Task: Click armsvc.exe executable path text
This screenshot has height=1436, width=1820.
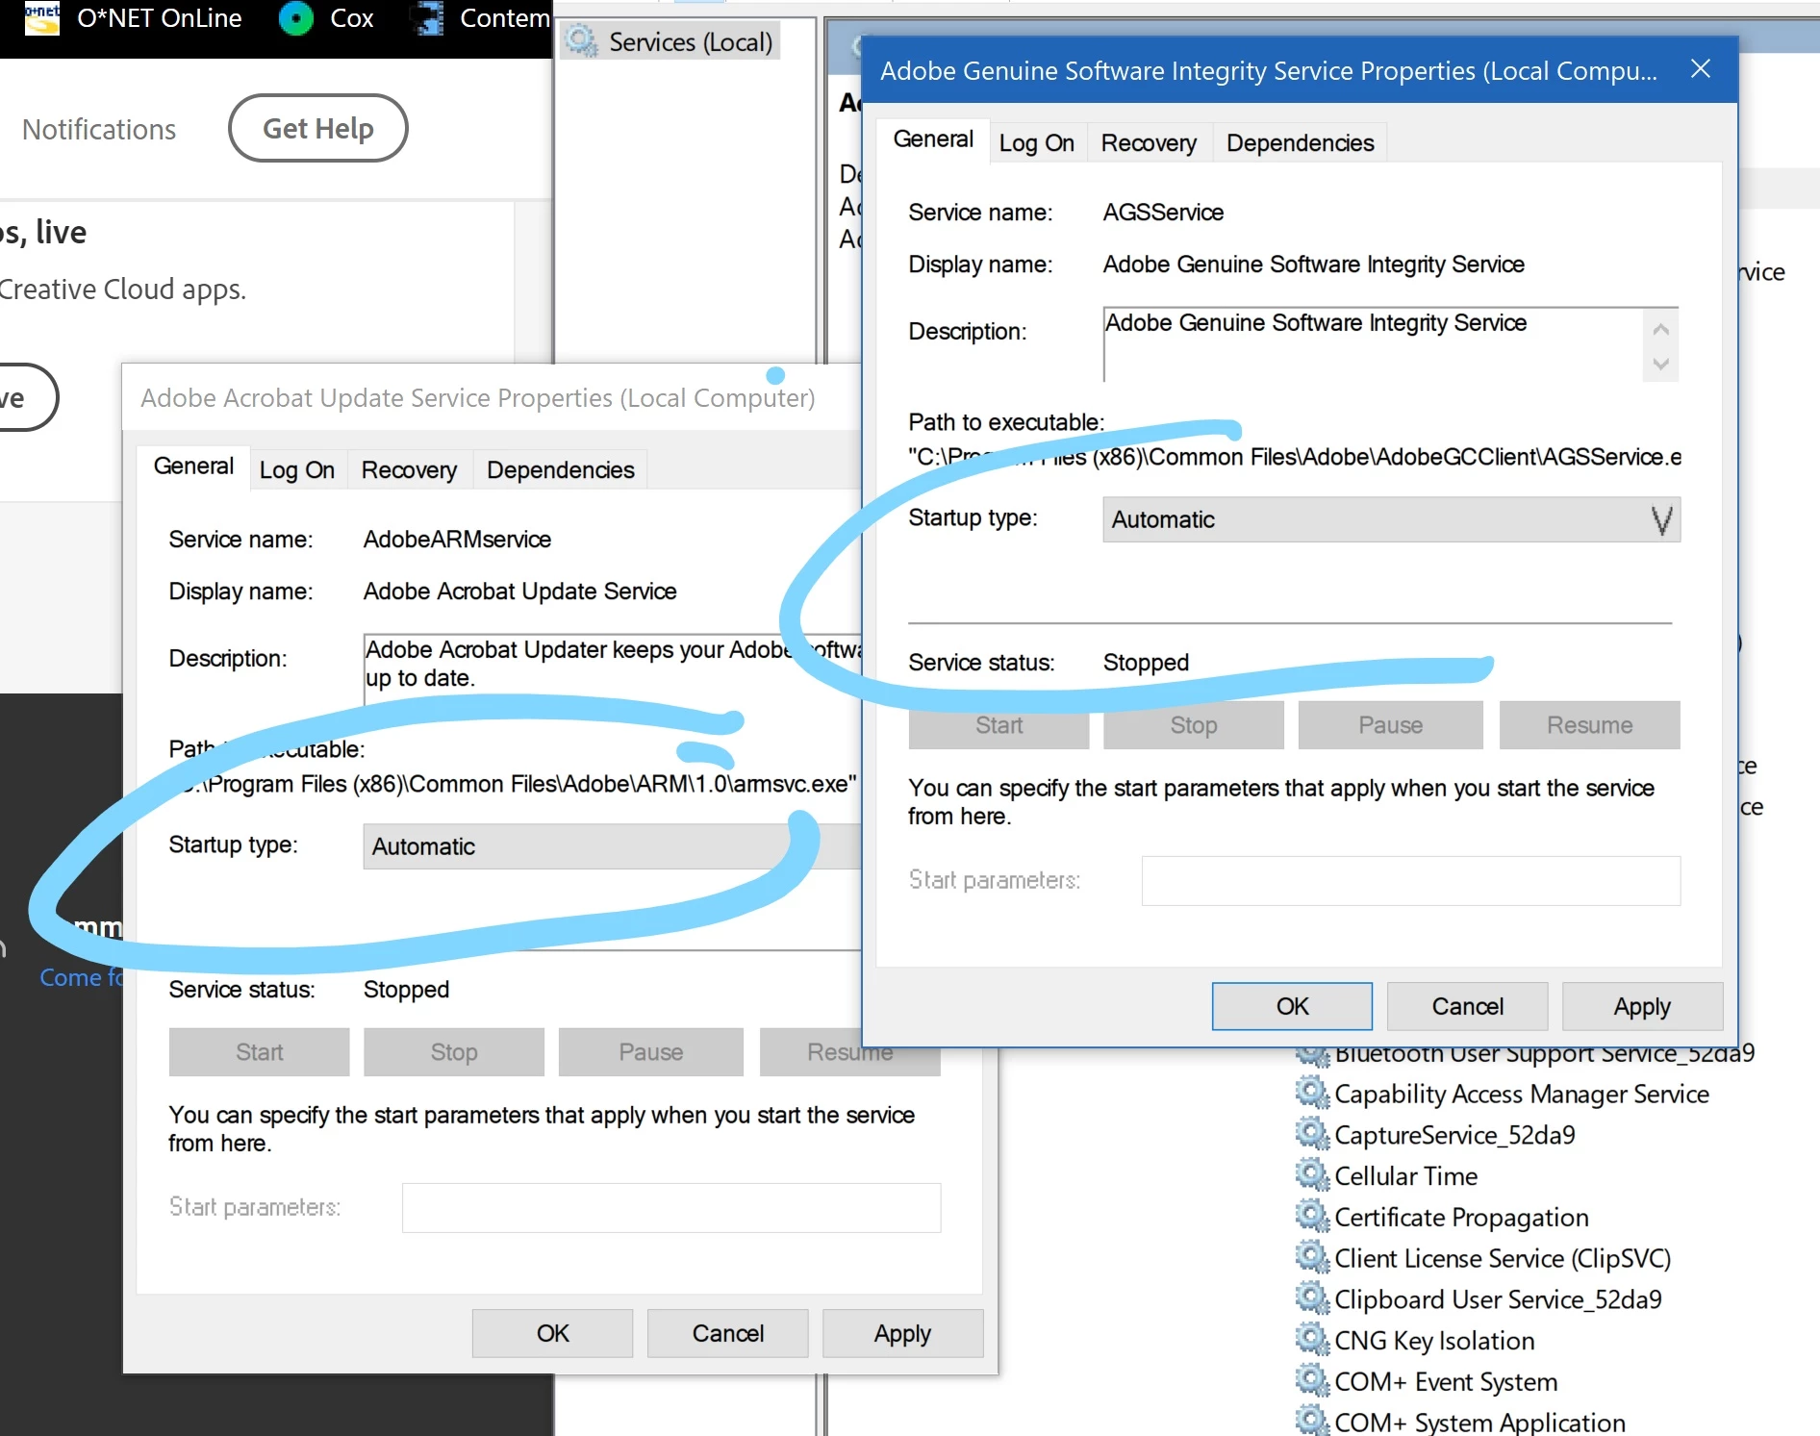Action: coord(514,784)
